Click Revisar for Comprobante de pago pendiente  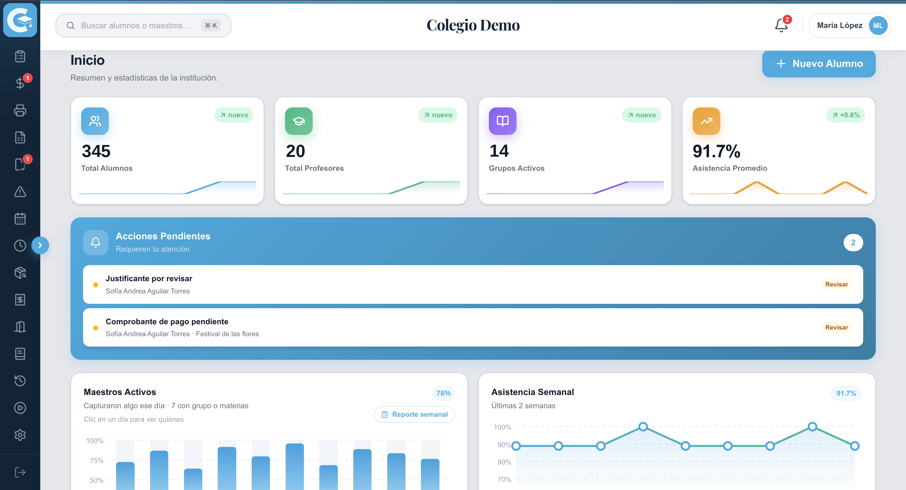[836, 328]
